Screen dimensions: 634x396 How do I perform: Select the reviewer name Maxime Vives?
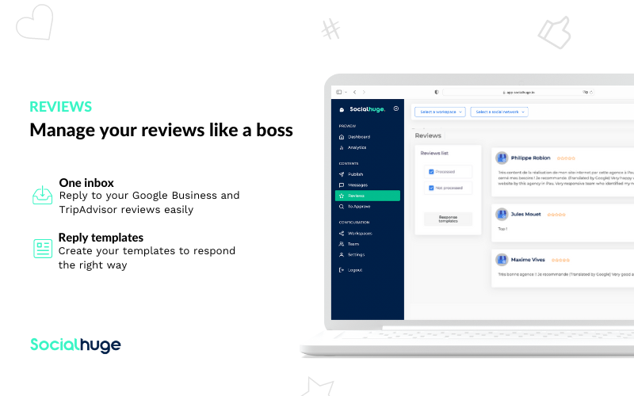(528, 260)
